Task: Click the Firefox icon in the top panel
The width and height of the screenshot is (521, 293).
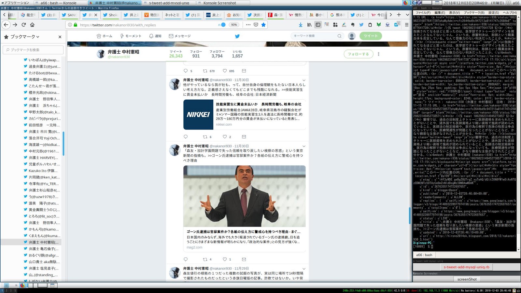Action: point(405,3)
